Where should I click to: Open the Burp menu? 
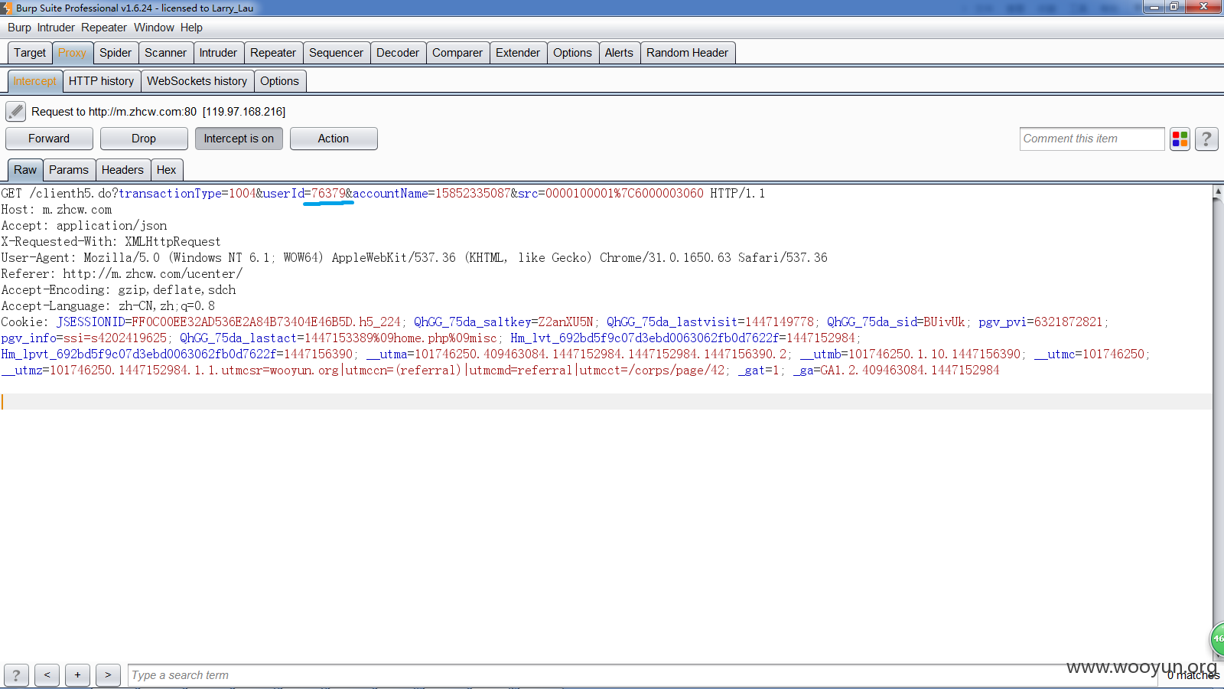[x=19, y=28]
